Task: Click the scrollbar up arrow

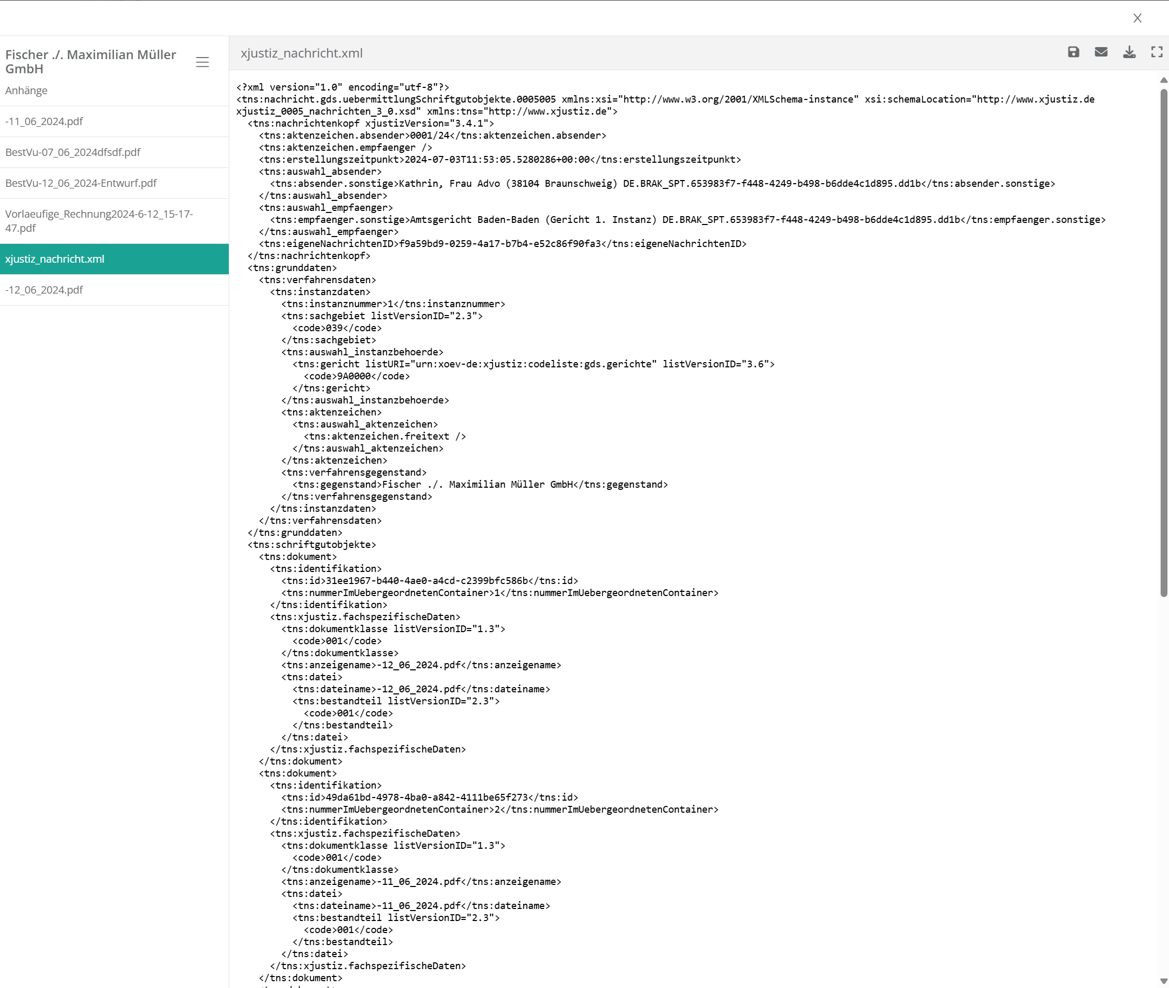Action: pos(1163,80)
